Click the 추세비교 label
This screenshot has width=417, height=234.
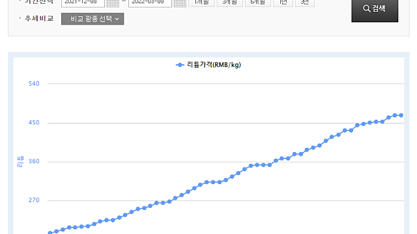click(x=39, y=18)
